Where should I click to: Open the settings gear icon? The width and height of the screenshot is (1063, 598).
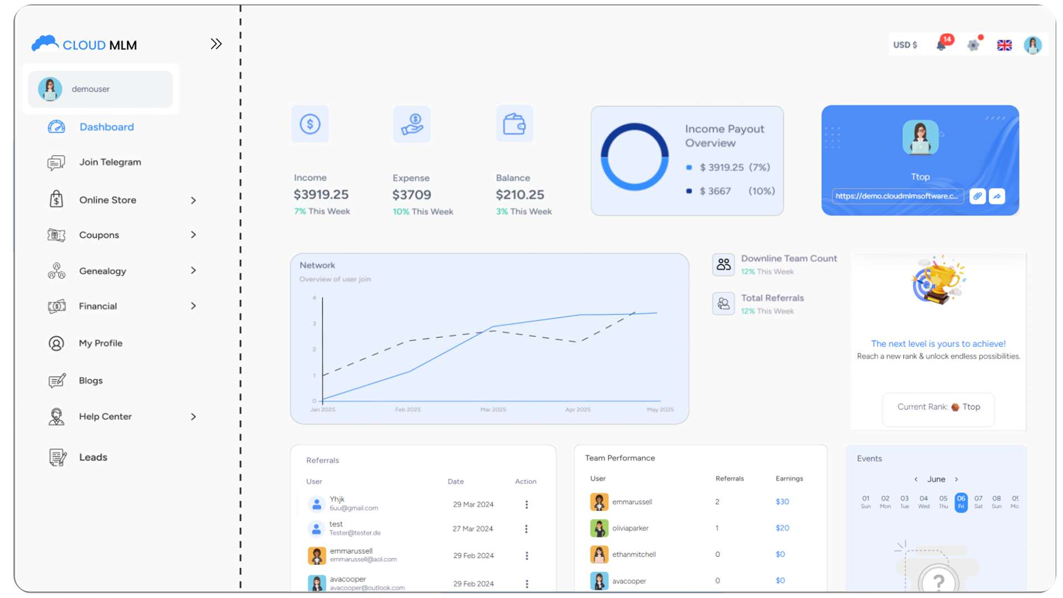[973, 45]
